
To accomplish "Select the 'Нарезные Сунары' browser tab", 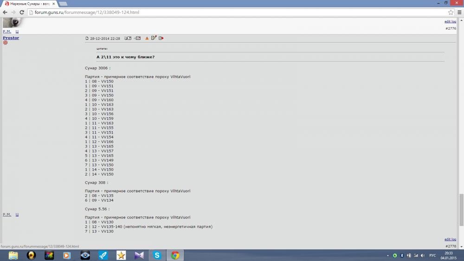I will [29, 3].
